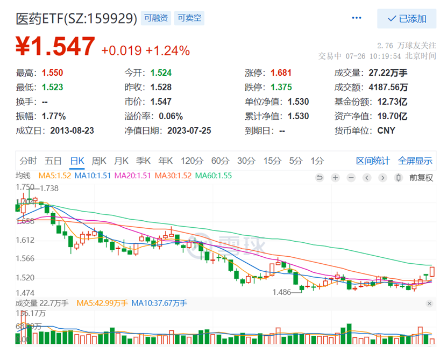
Task: Click the 振幅 value 1.77%
Action: [x=54, y=116]
